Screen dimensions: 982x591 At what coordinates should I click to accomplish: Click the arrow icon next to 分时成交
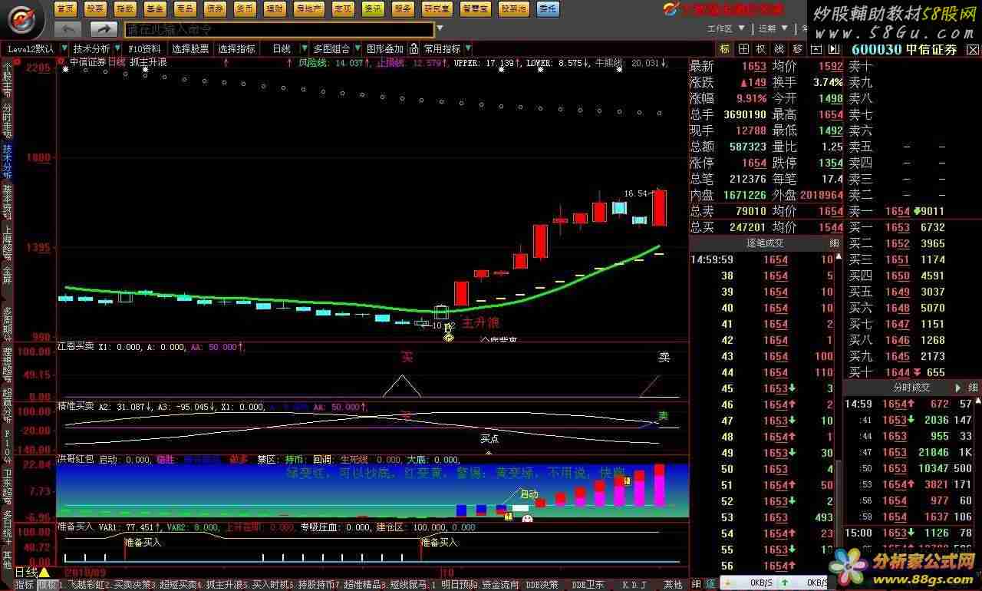coord(957,388)
